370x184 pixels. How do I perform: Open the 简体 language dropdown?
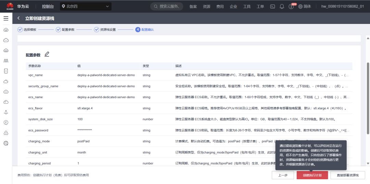pyautogui.click(x=305, y=6)
